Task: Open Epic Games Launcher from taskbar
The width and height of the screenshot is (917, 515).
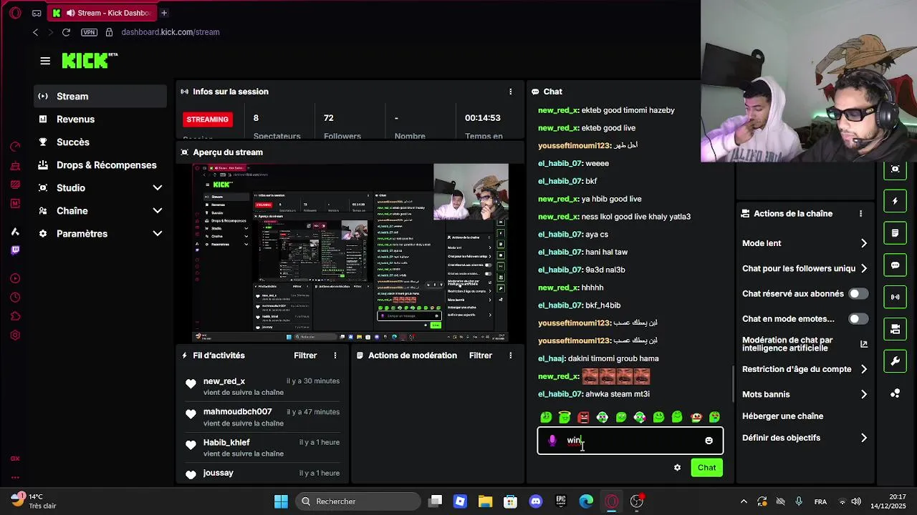Action: [560, 501]
